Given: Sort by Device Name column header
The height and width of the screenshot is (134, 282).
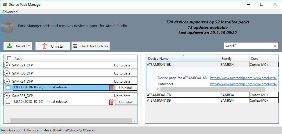Looking at the screenshot, I should pos(183,58).
